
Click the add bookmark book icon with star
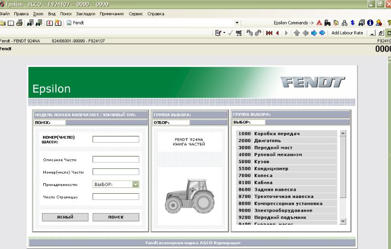tap(58, 23)
